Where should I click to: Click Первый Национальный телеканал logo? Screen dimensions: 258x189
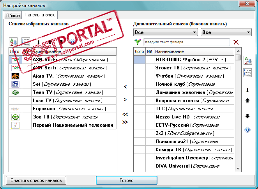(15, 125)
